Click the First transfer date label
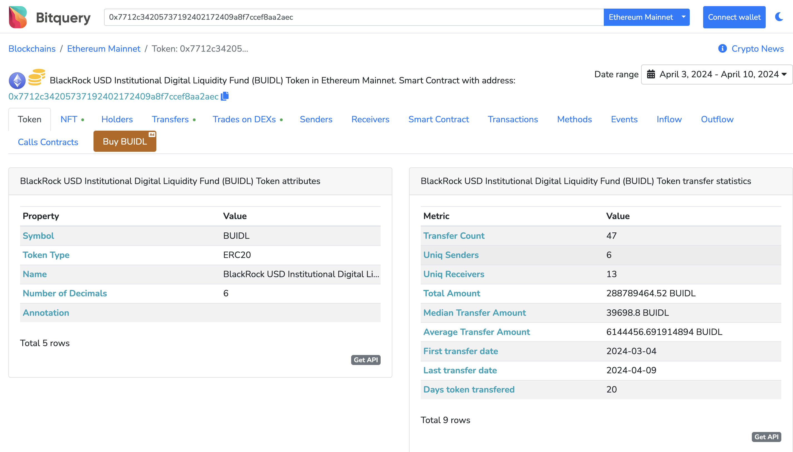This screenshot has width=793, height=452. (x=460, y=351)
